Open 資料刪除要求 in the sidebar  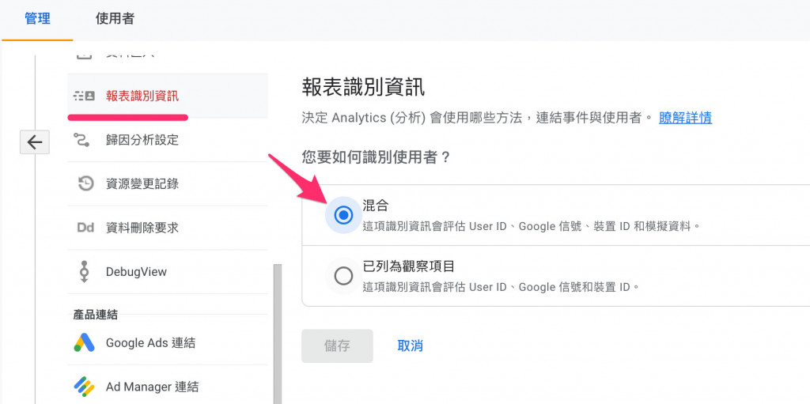[x=142, y=228]
